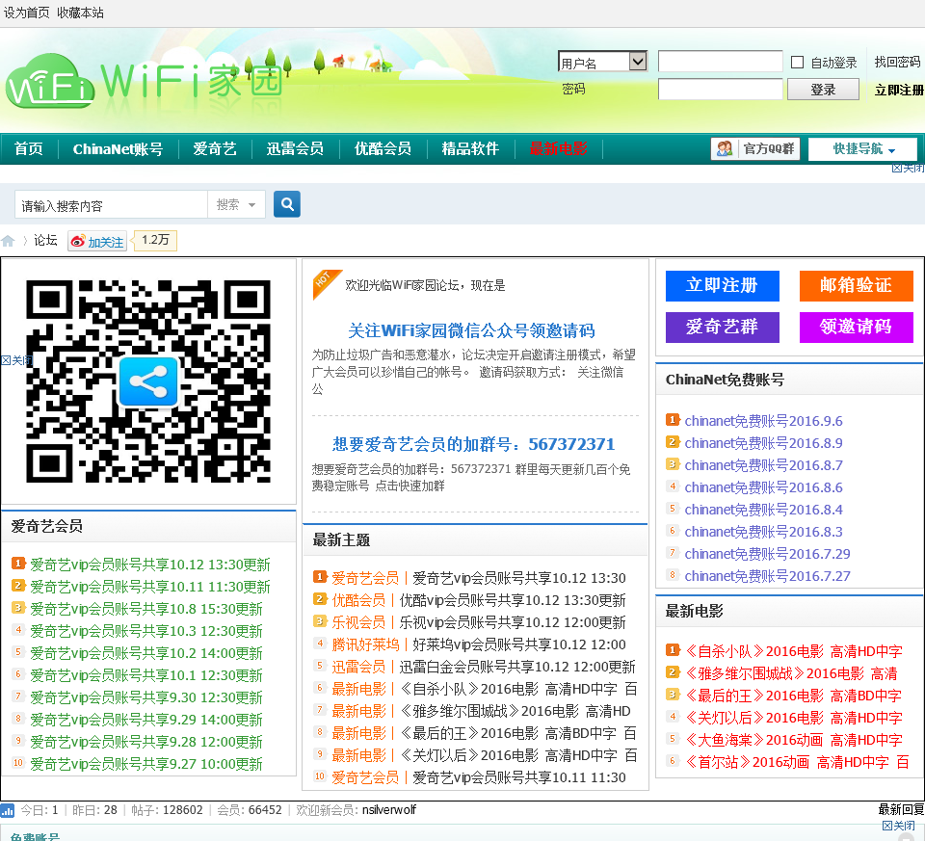This screenshot has height=841, width=925.
Task: Open the ChinaNet账号 nav tab
Action: click(x=118, y=148)
